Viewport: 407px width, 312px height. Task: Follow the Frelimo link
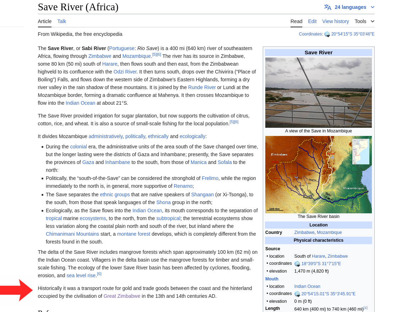tap(210, 178)
